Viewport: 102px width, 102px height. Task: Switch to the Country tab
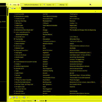point(49,5)
